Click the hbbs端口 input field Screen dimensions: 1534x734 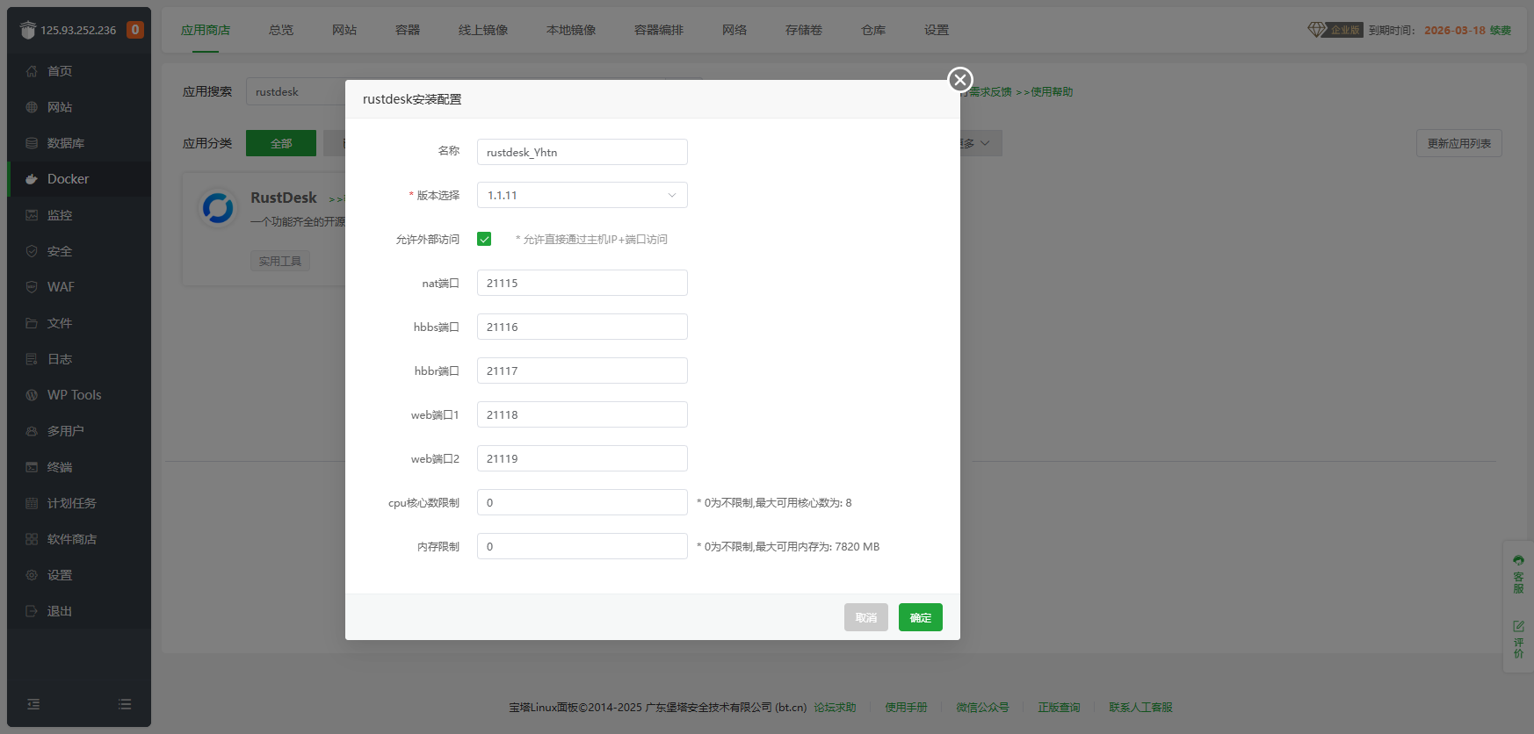tap(582, 327)
